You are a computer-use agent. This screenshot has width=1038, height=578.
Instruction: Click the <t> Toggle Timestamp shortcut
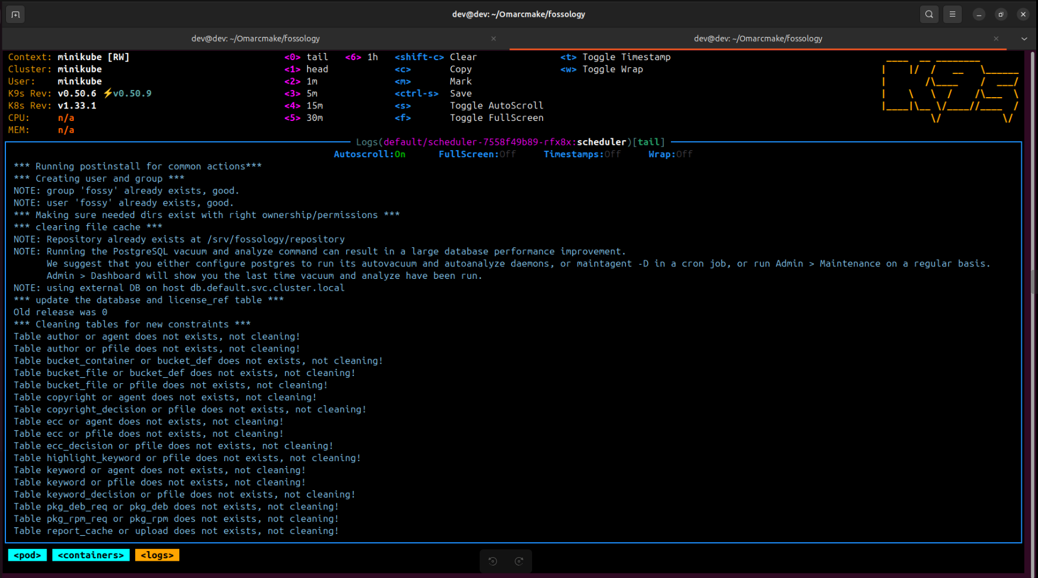point(616,57)
